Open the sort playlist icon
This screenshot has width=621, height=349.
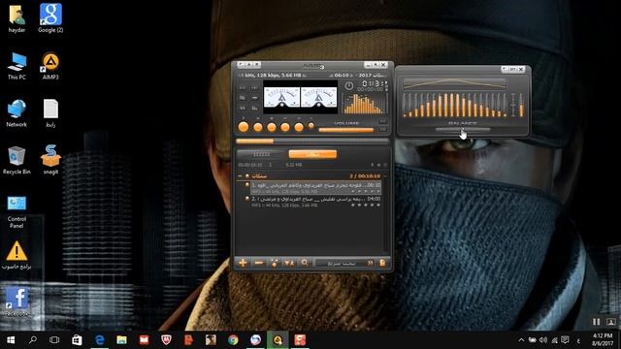[x=289, y=263]
